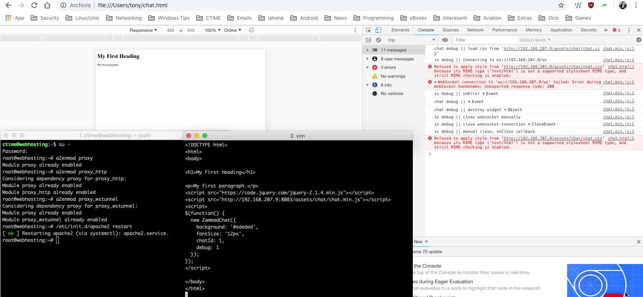The image size is (643, 297).
Task: Create a live expression with the eye icon
Action: click(x=445, y=40)
